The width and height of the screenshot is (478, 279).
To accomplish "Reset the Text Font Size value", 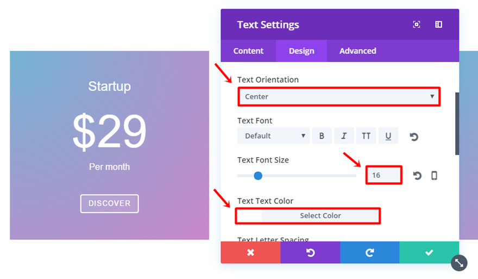I will (x=417, y=176).
